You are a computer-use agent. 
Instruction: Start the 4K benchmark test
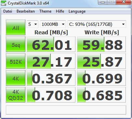pos(16,78)
